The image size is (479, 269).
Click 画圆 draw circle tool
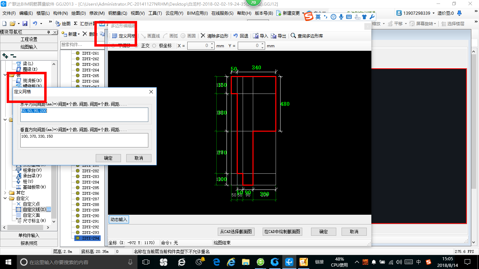click(x=188, y=36)
